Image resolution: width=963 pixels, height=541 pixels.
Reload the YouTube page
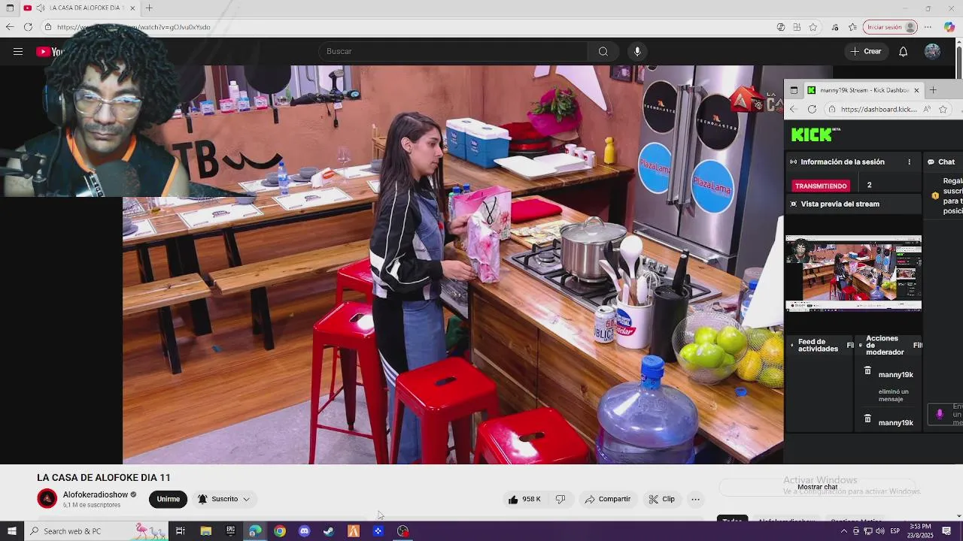[28, 27]
